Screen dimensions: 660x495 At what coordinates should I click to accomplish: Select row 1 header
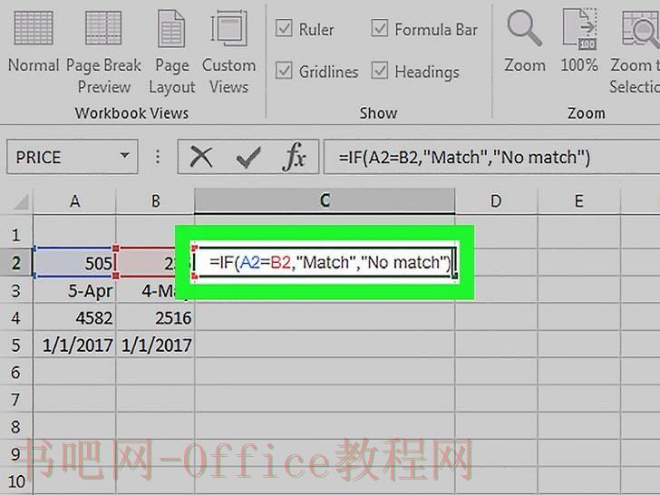click(16, 235)
